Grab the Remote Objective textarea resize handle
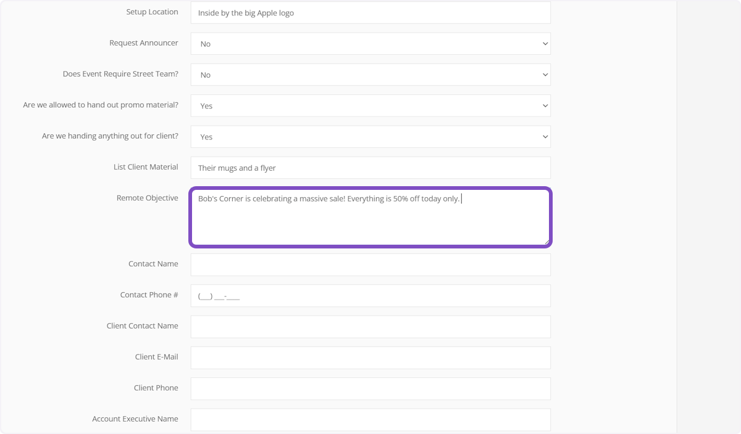Screen dimensions: 741x434 pyautogui.click(x=546, y=242)
